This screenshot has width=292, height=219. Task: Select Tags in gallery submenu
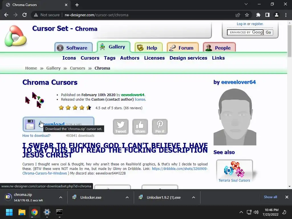(x=110, y=58)
